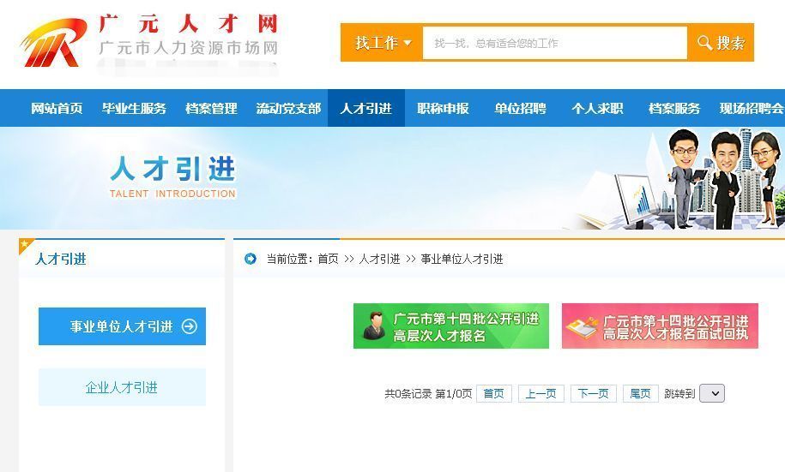Screen dimensions: 785x472
Task: Click 首页 in the breadcrumb
Action: click(x=328, y=259)
